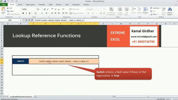Click the Orientation icon
The image size is (178, 100).
(63, 9)
